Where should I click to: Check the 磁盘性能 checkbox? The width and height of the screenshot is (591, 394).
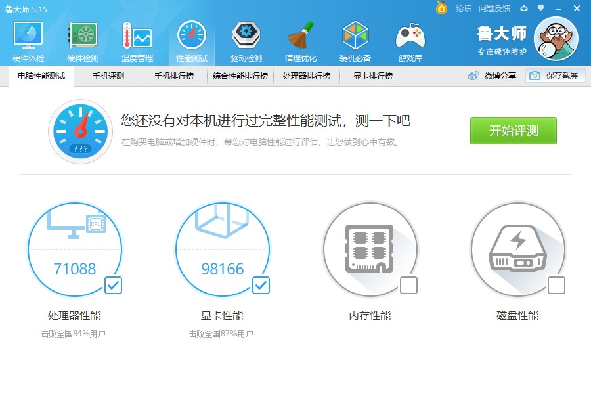point(556,286)
